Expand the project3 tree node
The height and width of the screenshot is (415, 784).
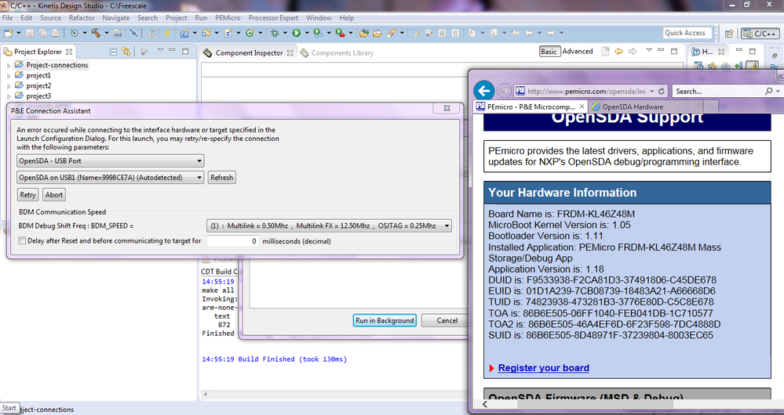click(9, 97)
